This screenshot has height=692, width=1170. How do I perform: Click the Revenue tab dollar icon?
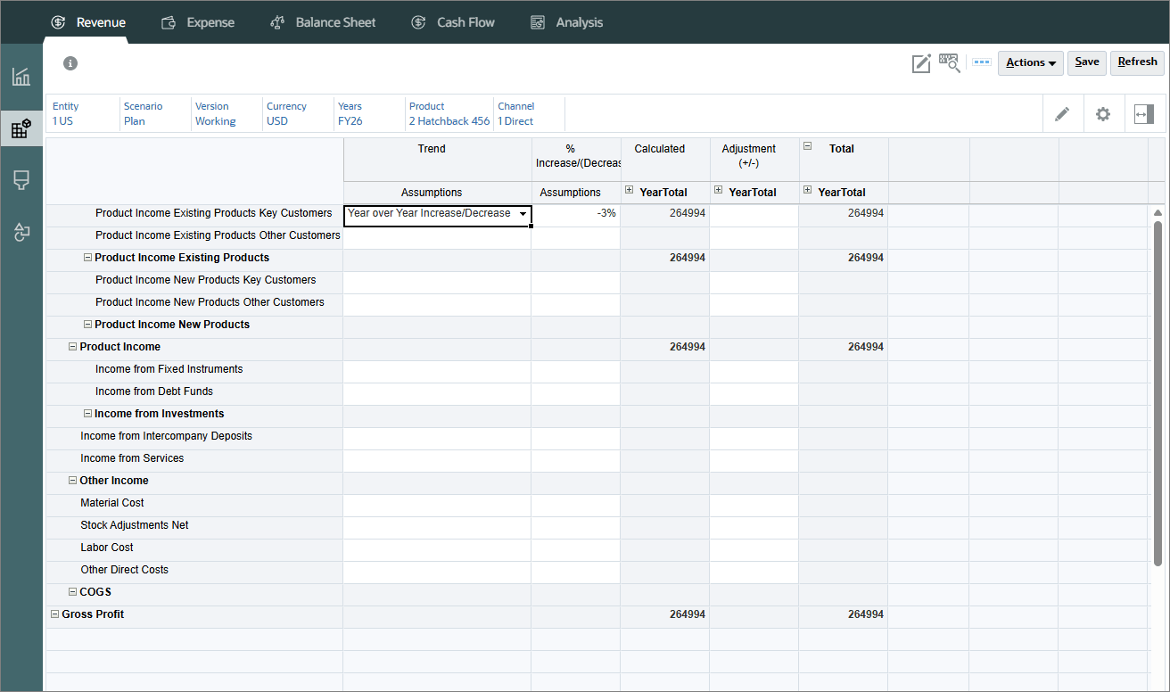[58, 22]
